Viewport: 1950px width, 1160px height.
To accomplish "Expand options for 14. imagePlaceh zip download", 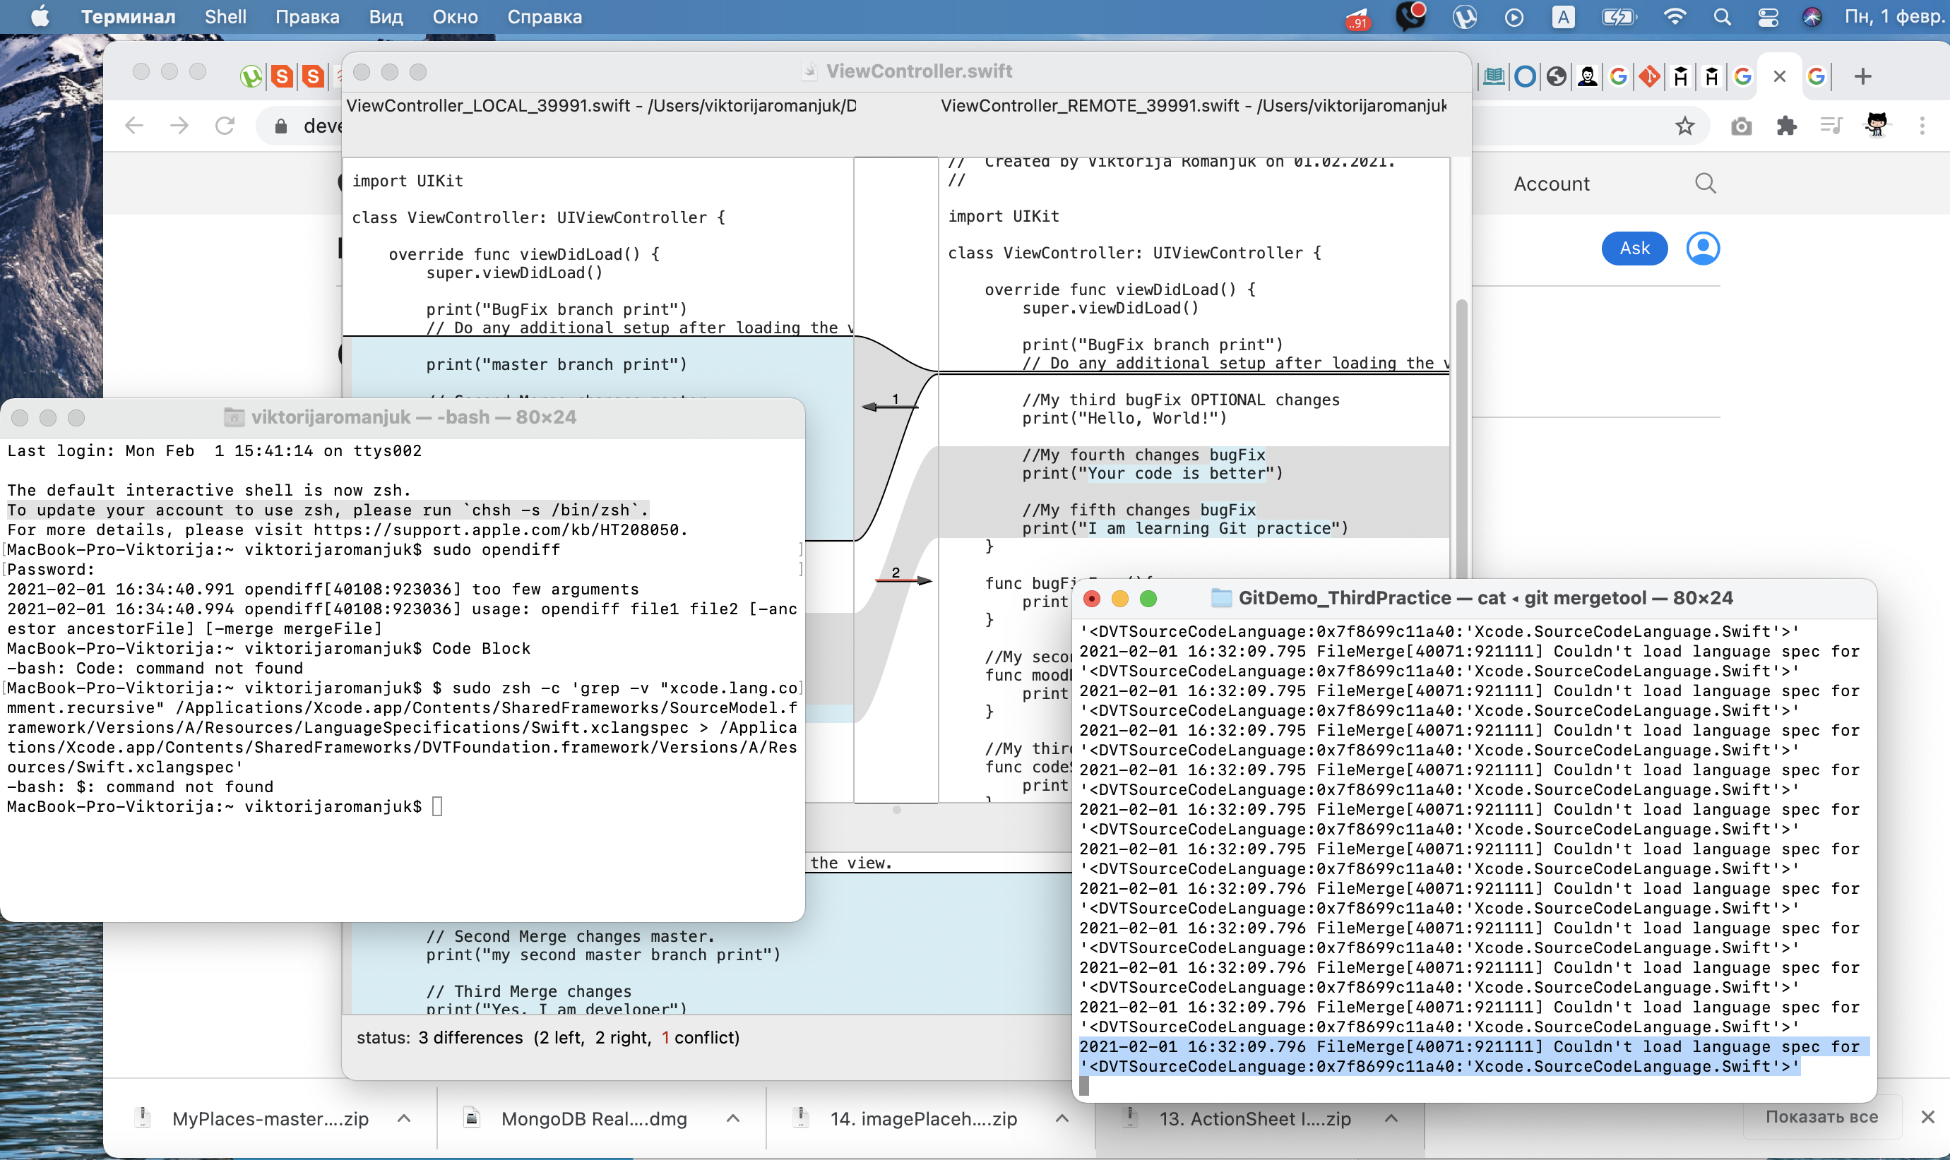I will (1061, 1118).
